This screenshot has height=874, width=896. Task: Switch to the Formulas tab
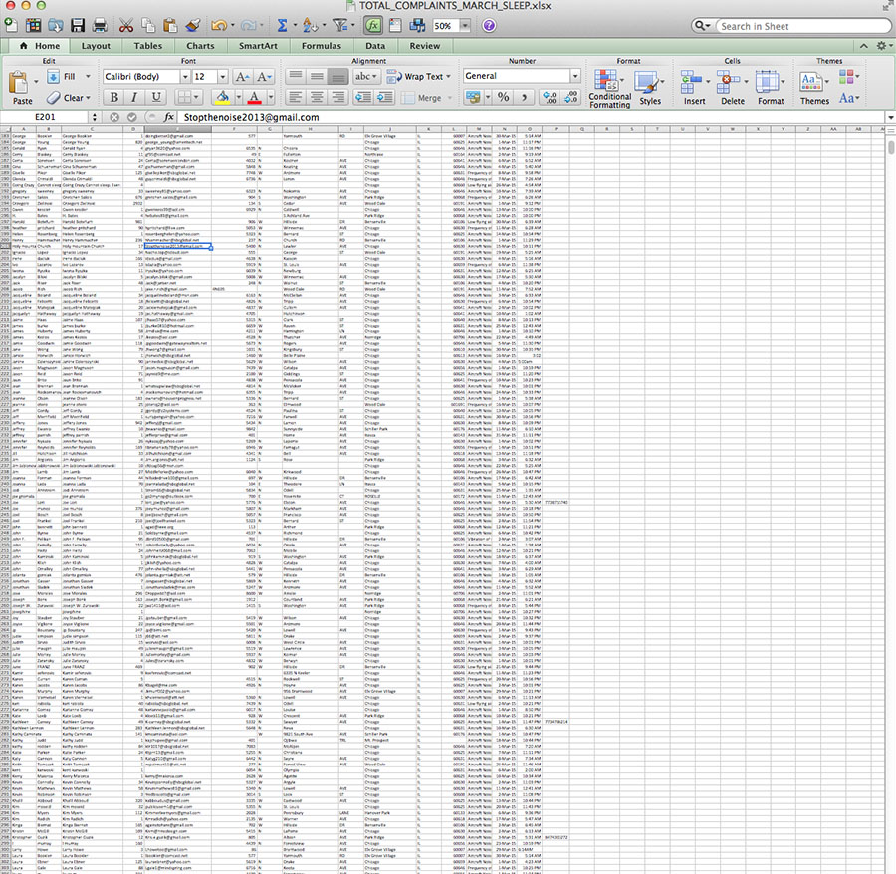coord(320,46)
